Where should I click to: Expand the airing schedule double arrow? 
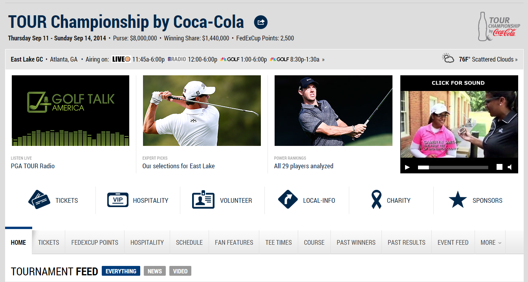323,60
